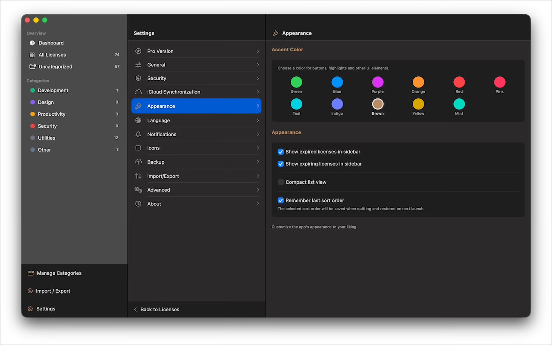Select the Blue accent color

click(x=337, y=82)
